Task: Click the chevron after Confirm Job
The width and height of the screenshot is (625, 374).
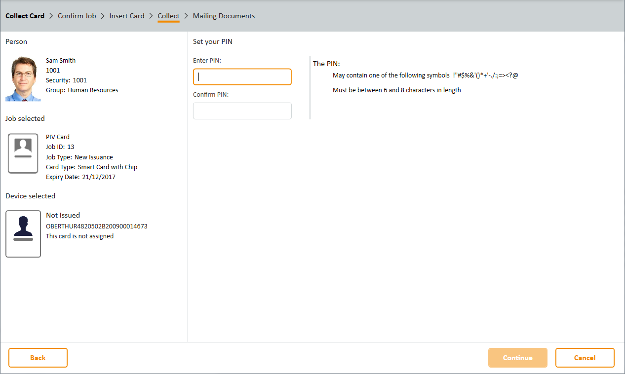Action: [103, 16]
